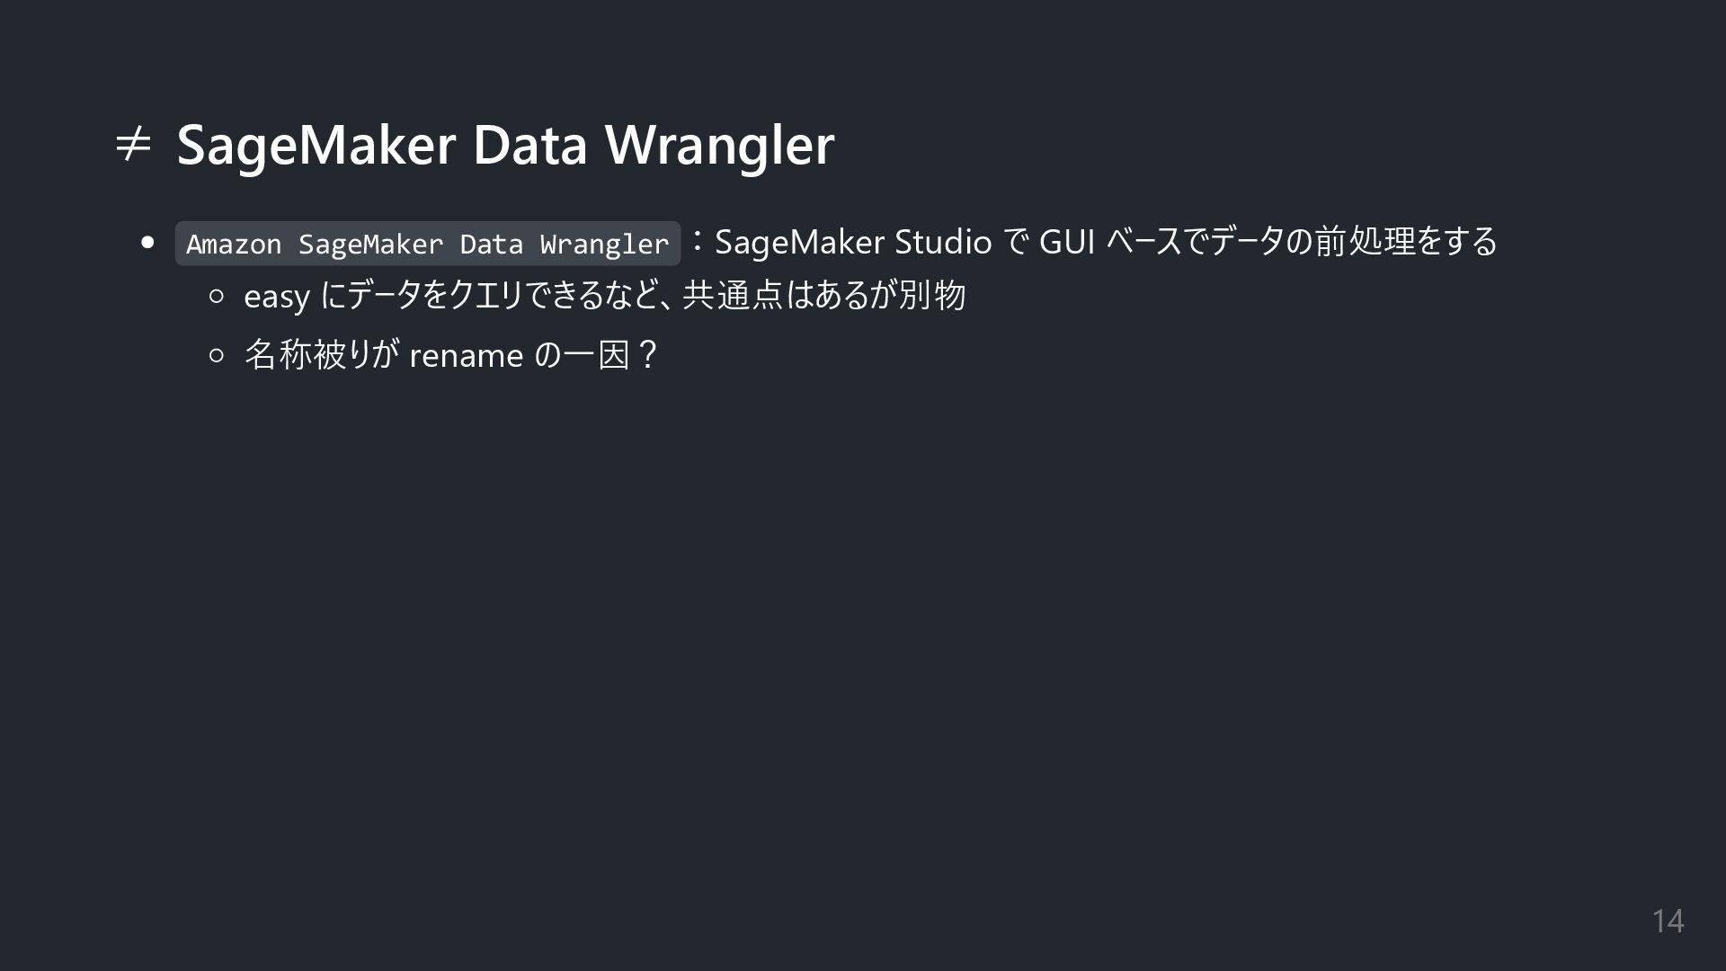1726x971 pixels.
Task: Click the filled bullet dot of the first item
Action: tap(148, 243)
